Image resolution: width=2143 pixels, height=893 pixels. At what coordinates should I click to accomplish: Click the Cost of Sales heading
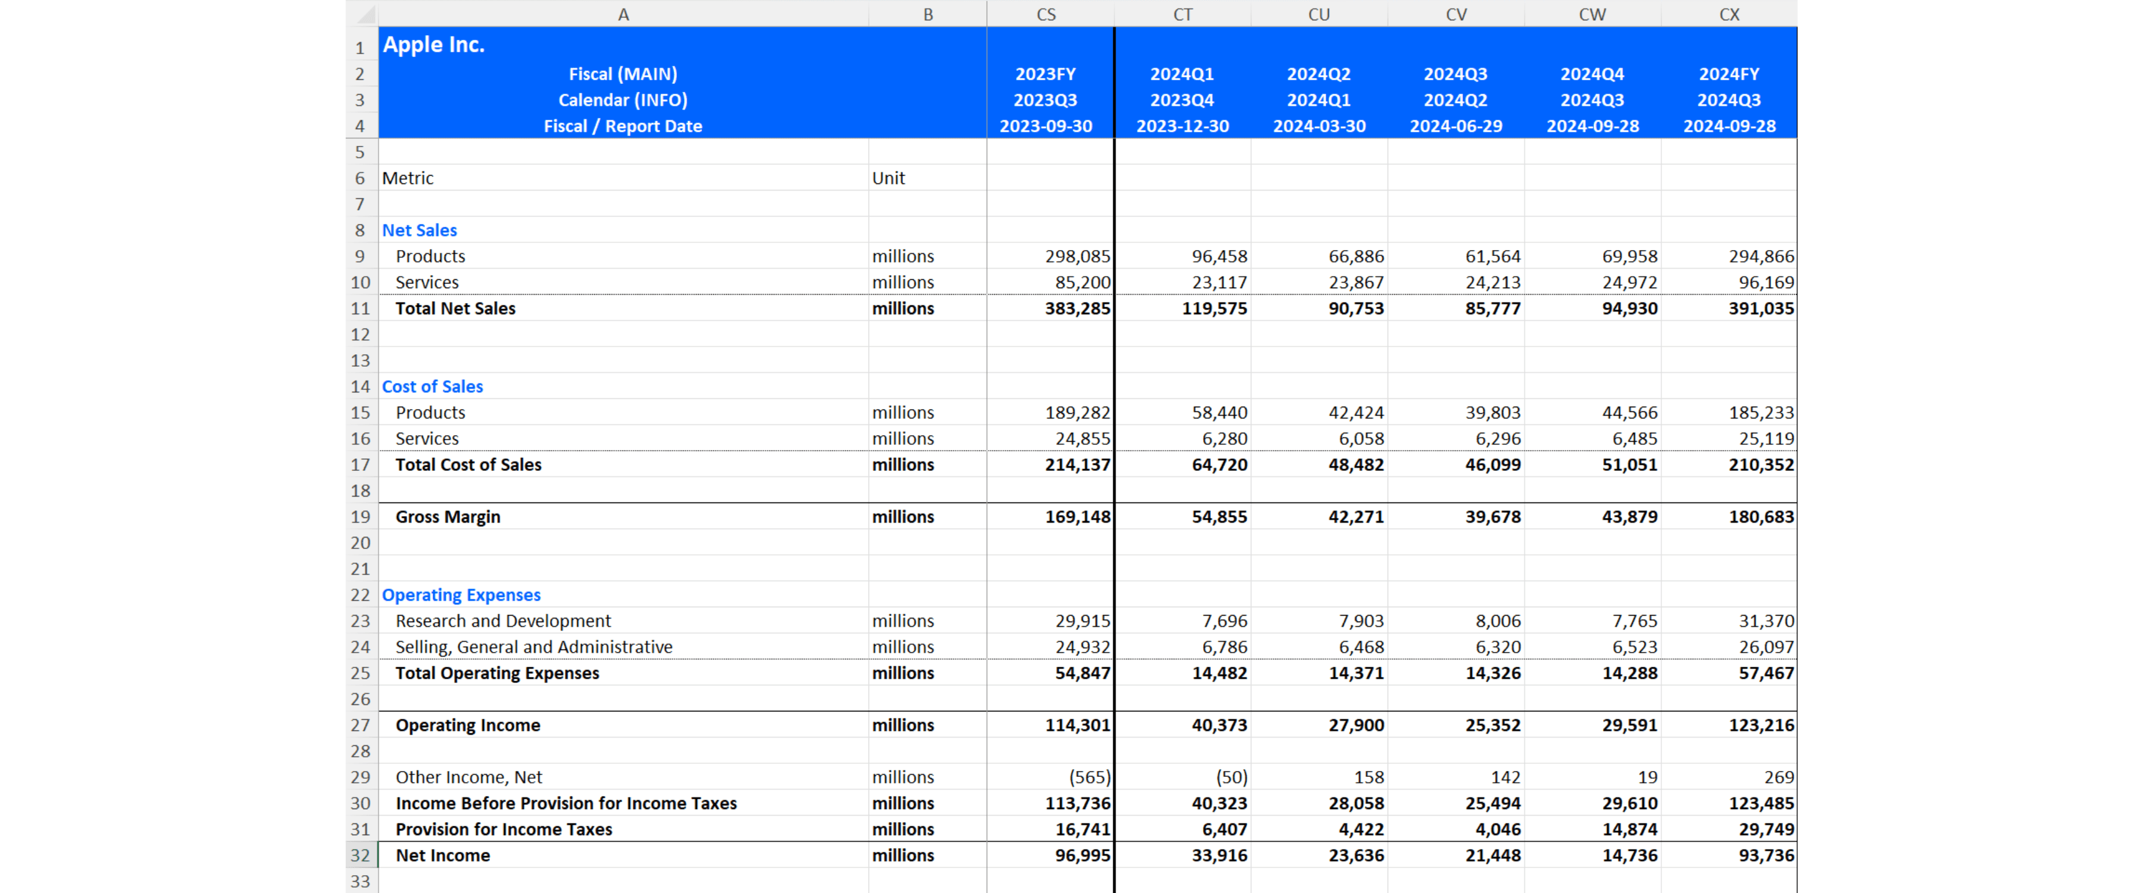pyautogui.click(x=432, y=386)
